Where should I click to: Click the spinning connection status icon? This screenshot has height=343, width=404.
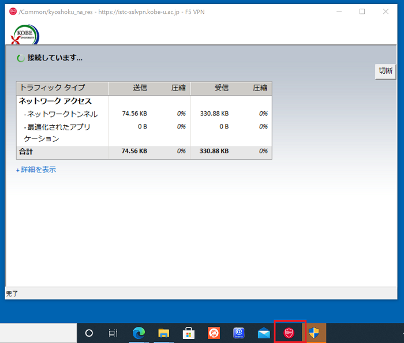21,58
